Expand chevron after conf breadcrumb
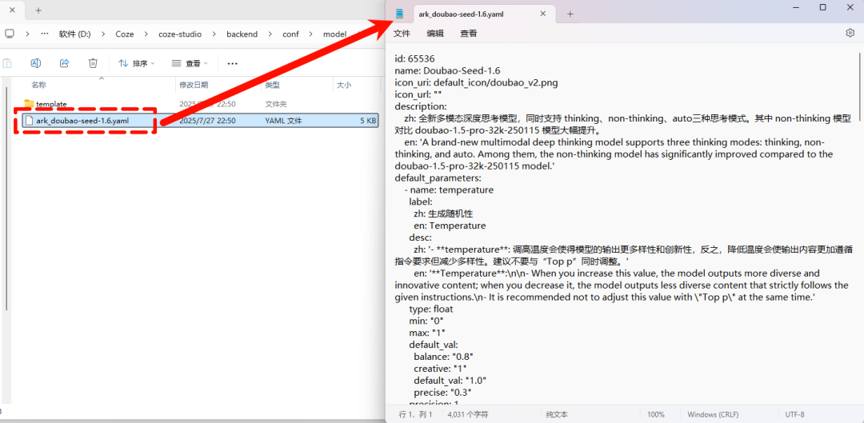Image resolution: width=864 pixels, height=423 pixels. [x=310, y=34]
